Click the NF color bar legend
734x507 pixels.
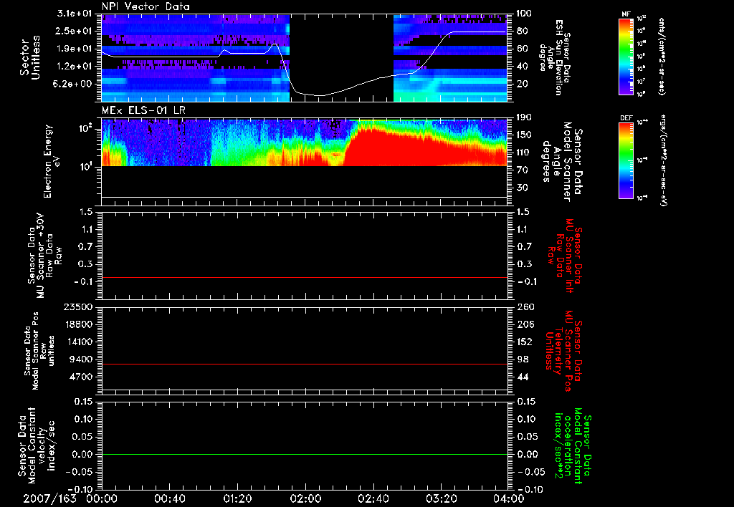(626, 56)
